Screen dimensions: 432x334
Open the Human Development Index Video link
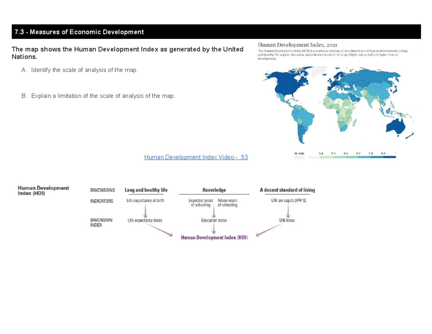point(196,157)
